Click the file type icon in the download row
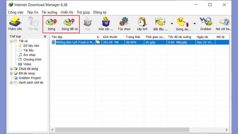Image resolution: width=238 pixels, height=134 pixels. (x=53, y=42)
